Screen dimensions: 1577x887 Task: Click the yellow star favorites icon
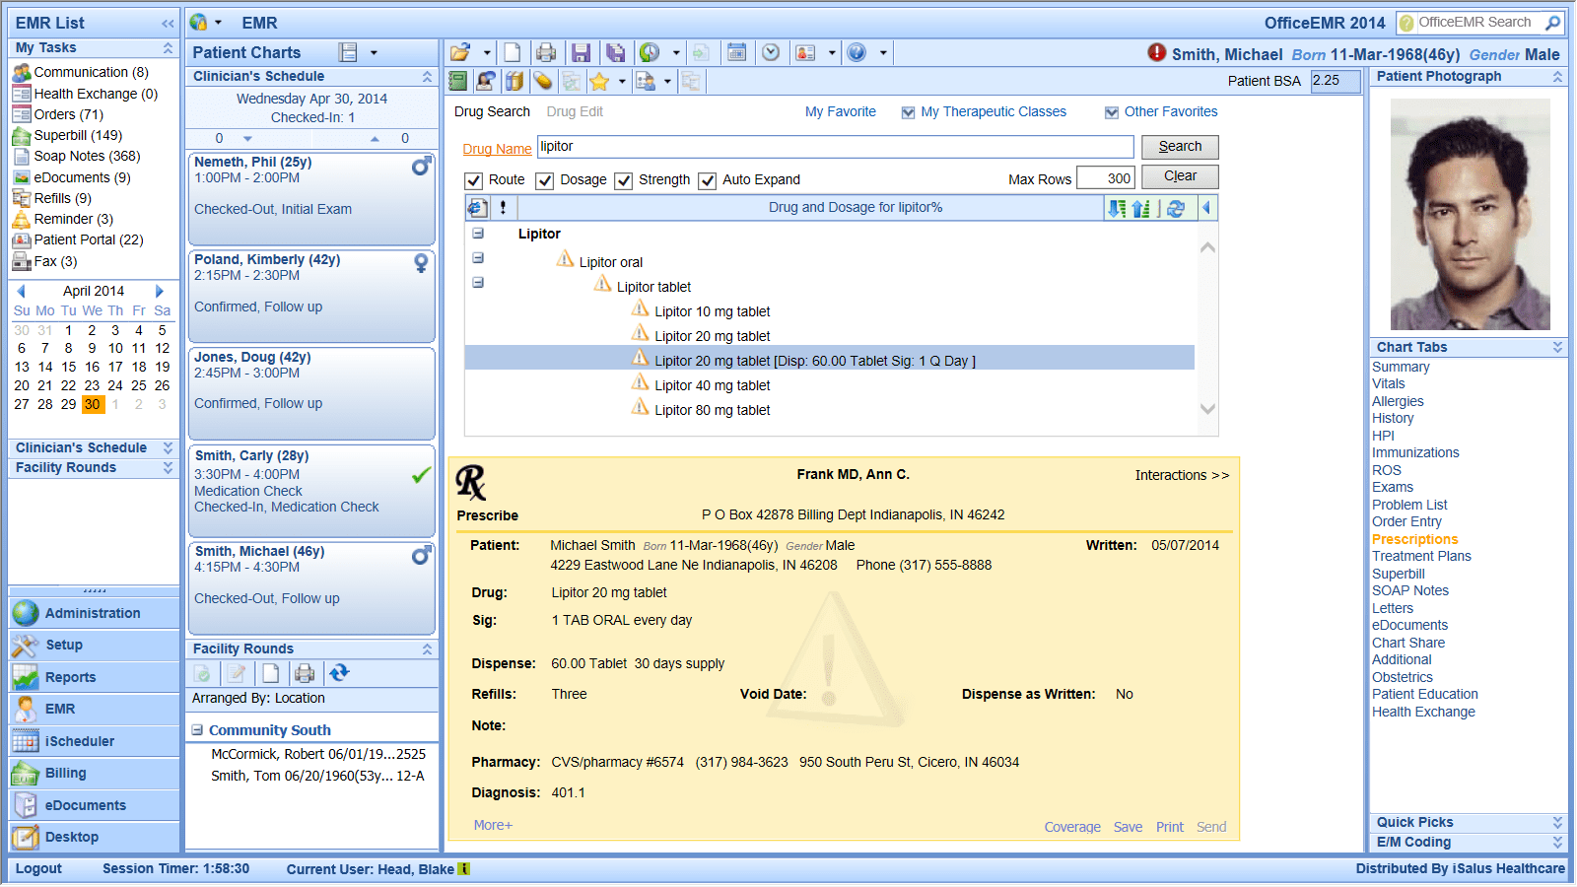598,82
